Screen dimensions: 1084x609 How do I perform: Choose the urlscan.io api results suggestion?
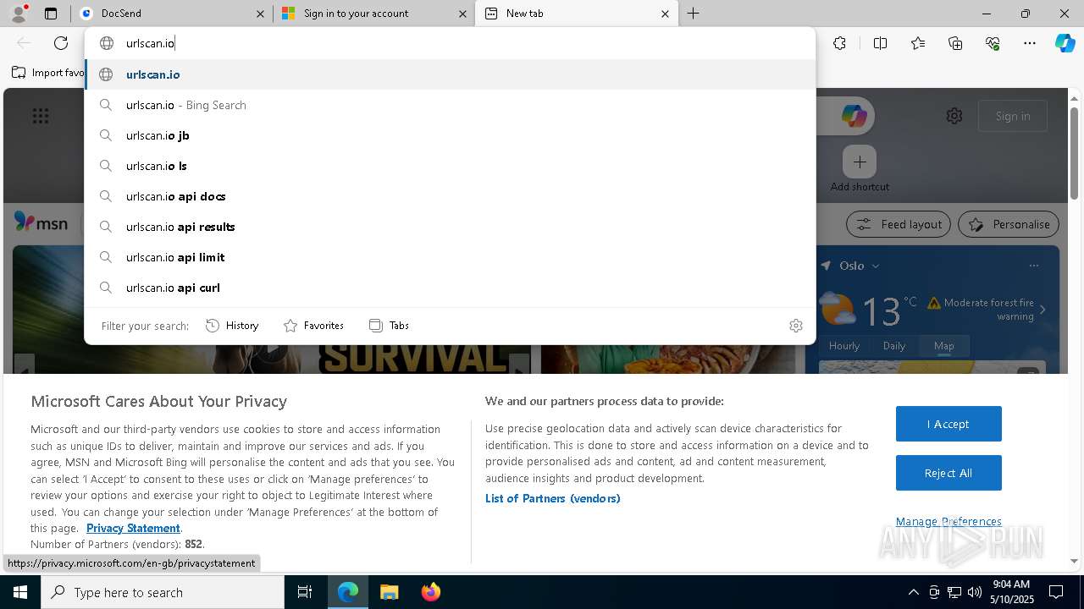coord(450,227)
